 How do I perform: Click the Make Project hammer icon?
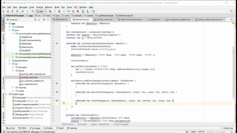coord(33,11)
